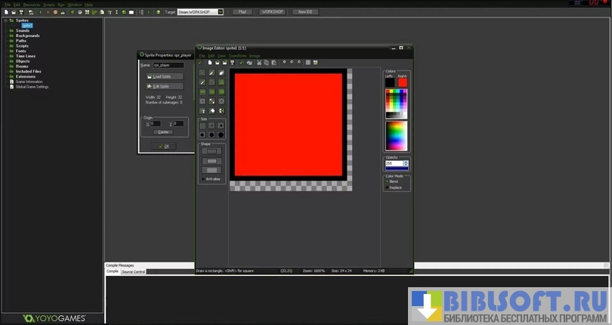Screen dimensions: 612x325
Task: Click the red Right color swatch
Action: [402, 82]
